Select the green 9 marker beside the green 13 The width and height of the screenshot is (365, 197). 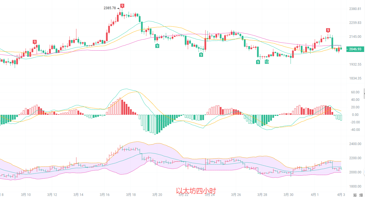pyautogui.click(x=258, y=62)
